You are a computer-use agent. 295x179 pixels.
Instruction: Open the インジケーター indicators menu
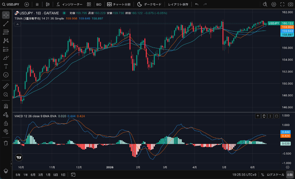[x=69, y=4]
